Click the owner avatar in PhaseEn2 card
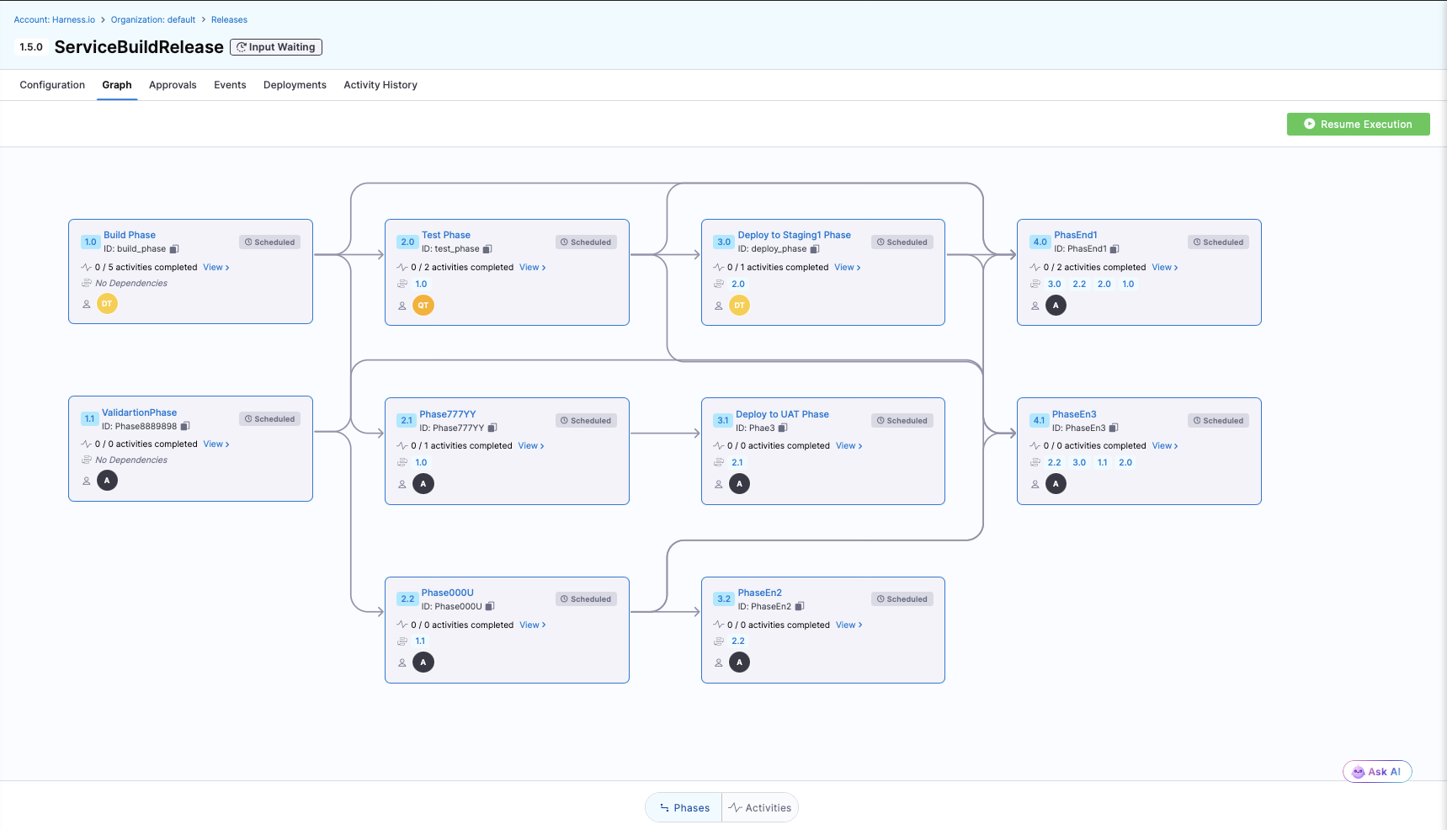Viewport: 1447px width, 830px height. tap(739, 662)
